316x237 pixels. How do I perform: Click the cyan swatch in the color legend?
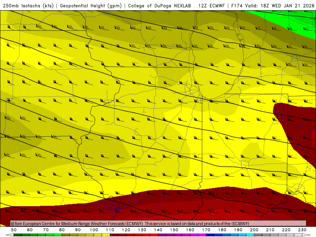pyautogui.click(x=250, y=235)
